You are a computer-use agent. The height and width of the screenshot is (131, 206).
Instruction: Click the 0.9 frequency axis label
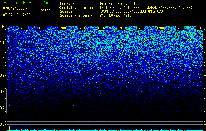3,75
